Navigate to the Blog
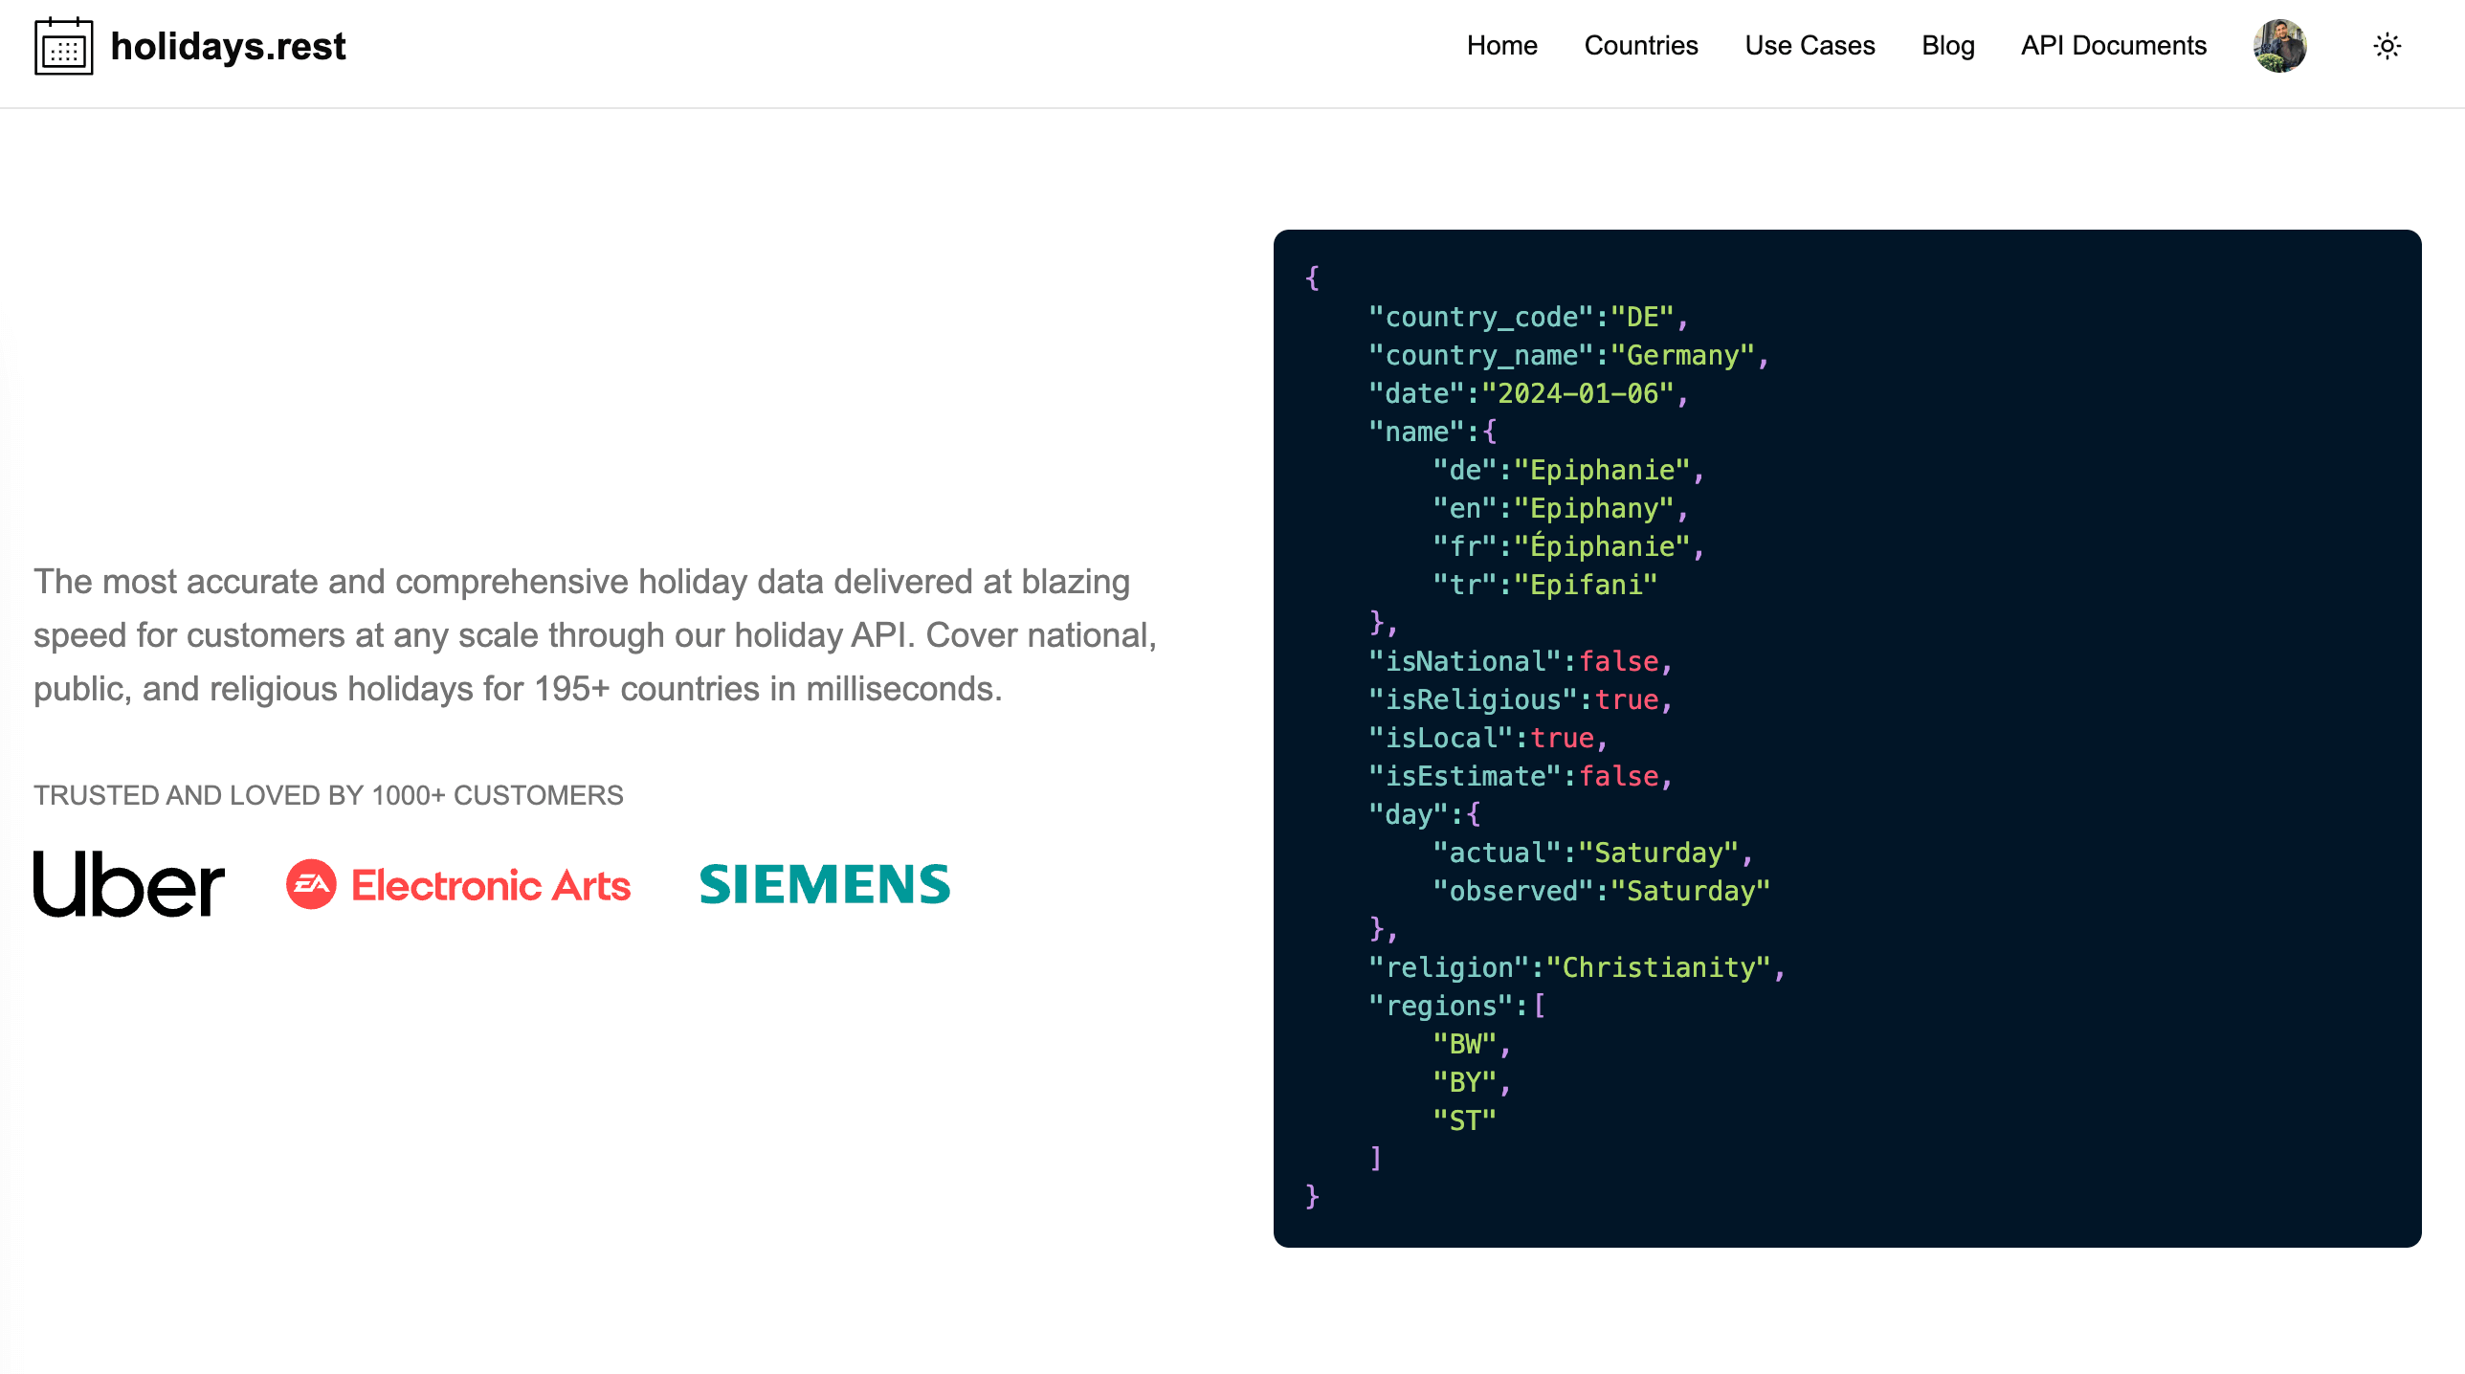Viewport: 2465px width, 1374px height. tap(1947, 46)
